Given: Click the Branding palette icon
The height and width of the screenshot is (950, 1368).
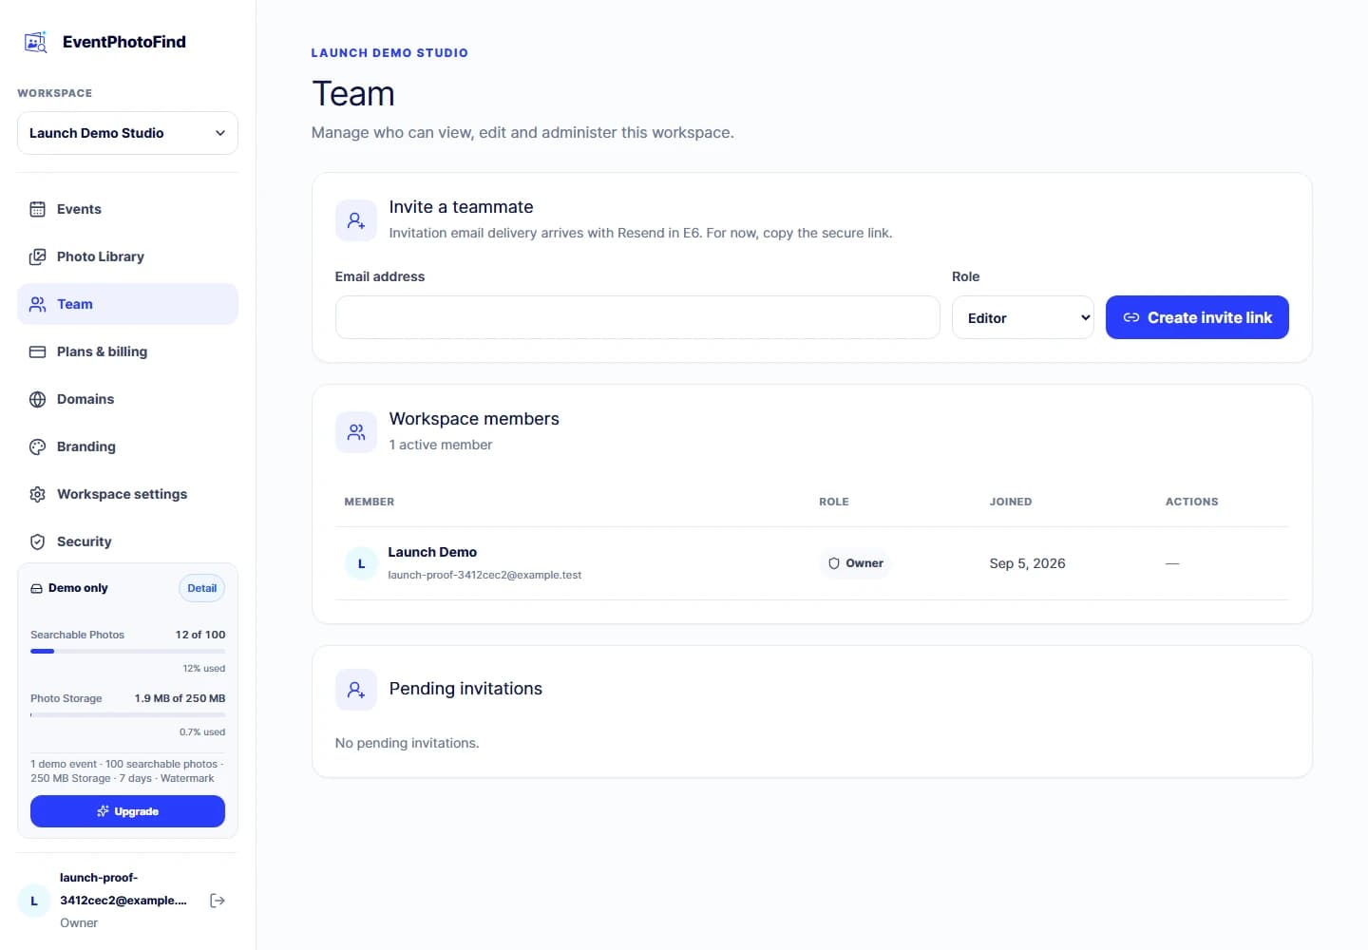Looking at the screenshot, I should [38, 446].
